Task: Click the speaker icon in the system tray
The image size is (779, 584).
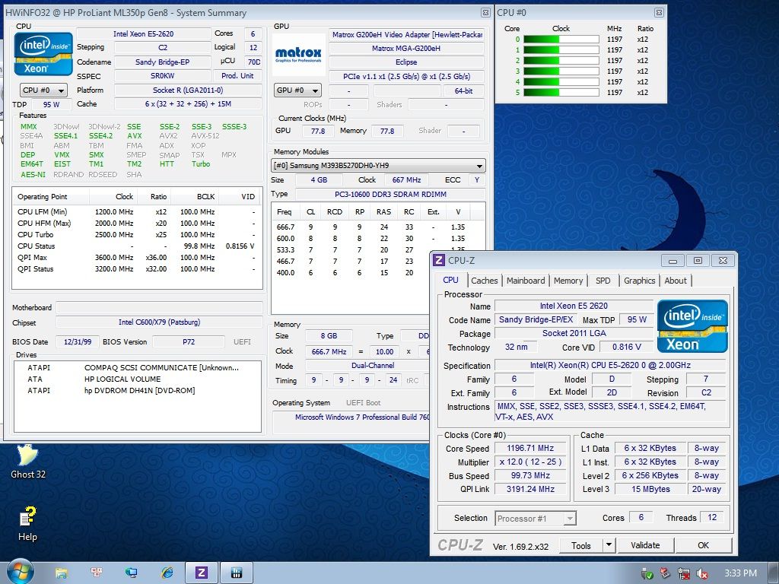Action: 703,572
